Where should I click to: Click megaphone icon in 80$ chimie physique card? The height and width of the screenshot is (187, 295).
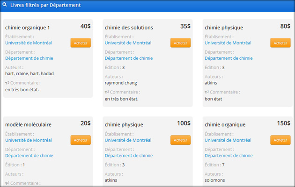click(x=207, y=93)
